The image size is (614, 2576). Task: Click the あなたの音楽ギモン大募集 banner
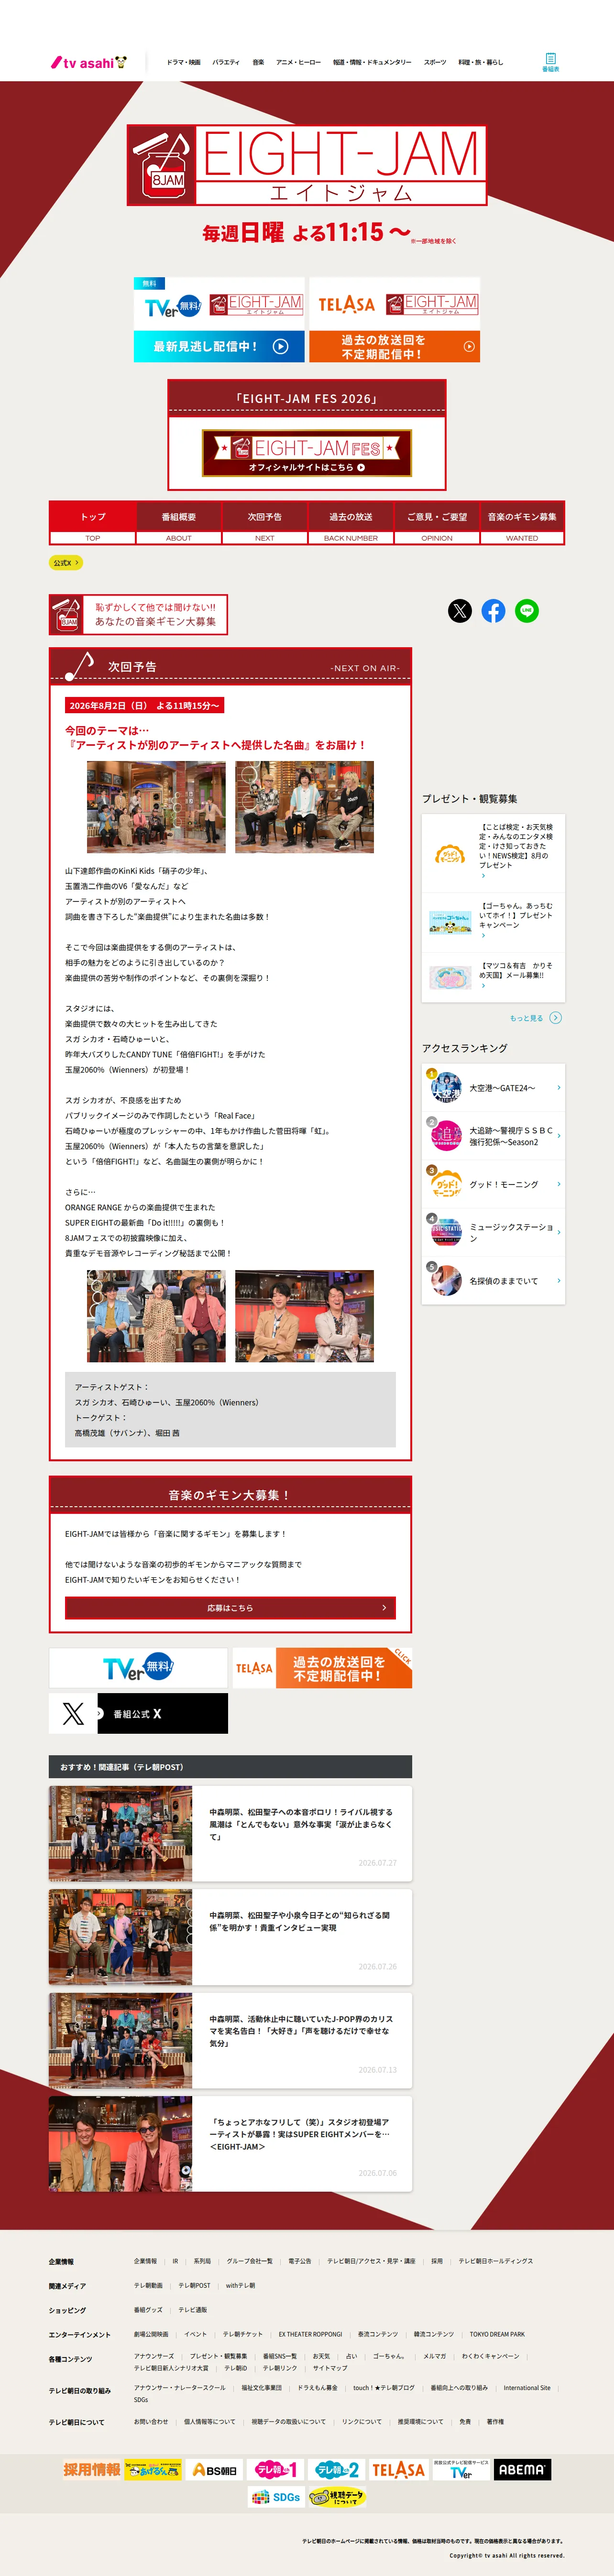(138, 615)
